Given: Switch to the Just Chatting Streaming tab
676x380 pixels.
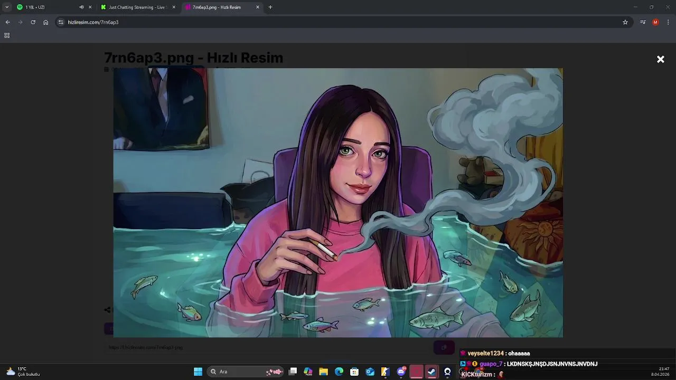Looking at the screenshot, I should (137, 7).
